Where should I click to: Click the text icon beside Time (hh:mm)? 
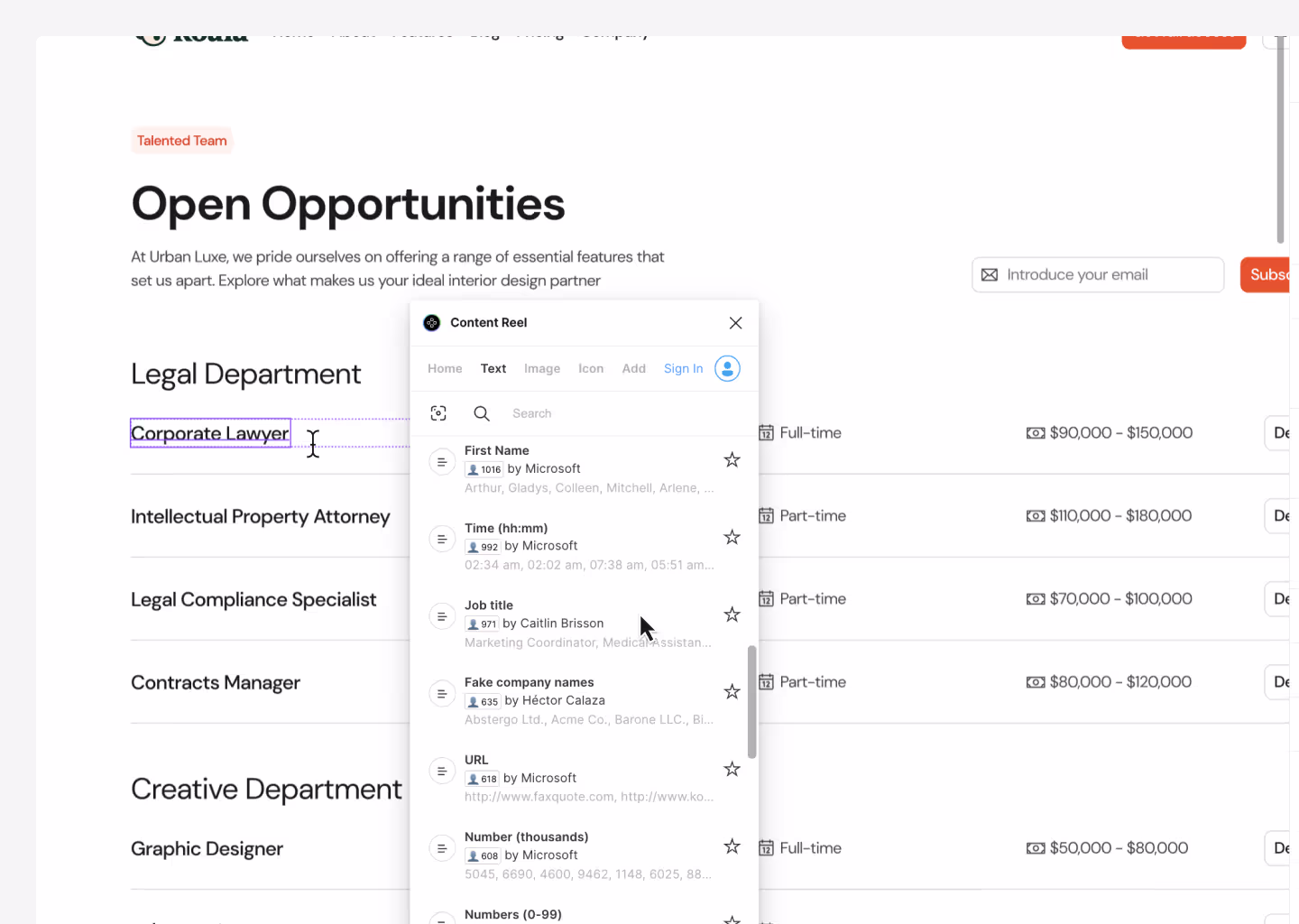tap(442, 540)
